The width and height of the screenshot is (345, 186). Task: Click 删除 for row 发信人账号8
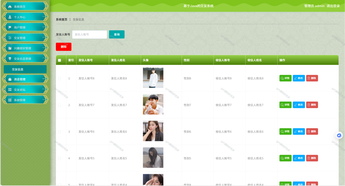pos(312,78)
